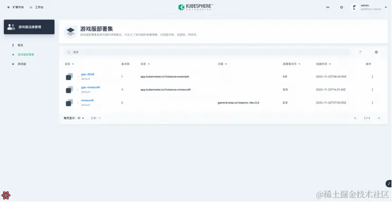Image resolution: width=392 pixels, height=202 pixels.
Task: Click the 操作 column header
Action: click(369, 64)
